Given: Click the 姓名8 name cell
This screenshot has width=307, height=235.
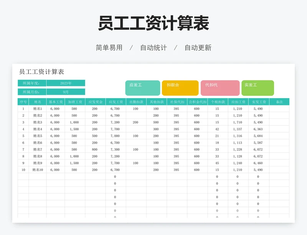Looking at the screenshot, I should click(x=38, y=156).
